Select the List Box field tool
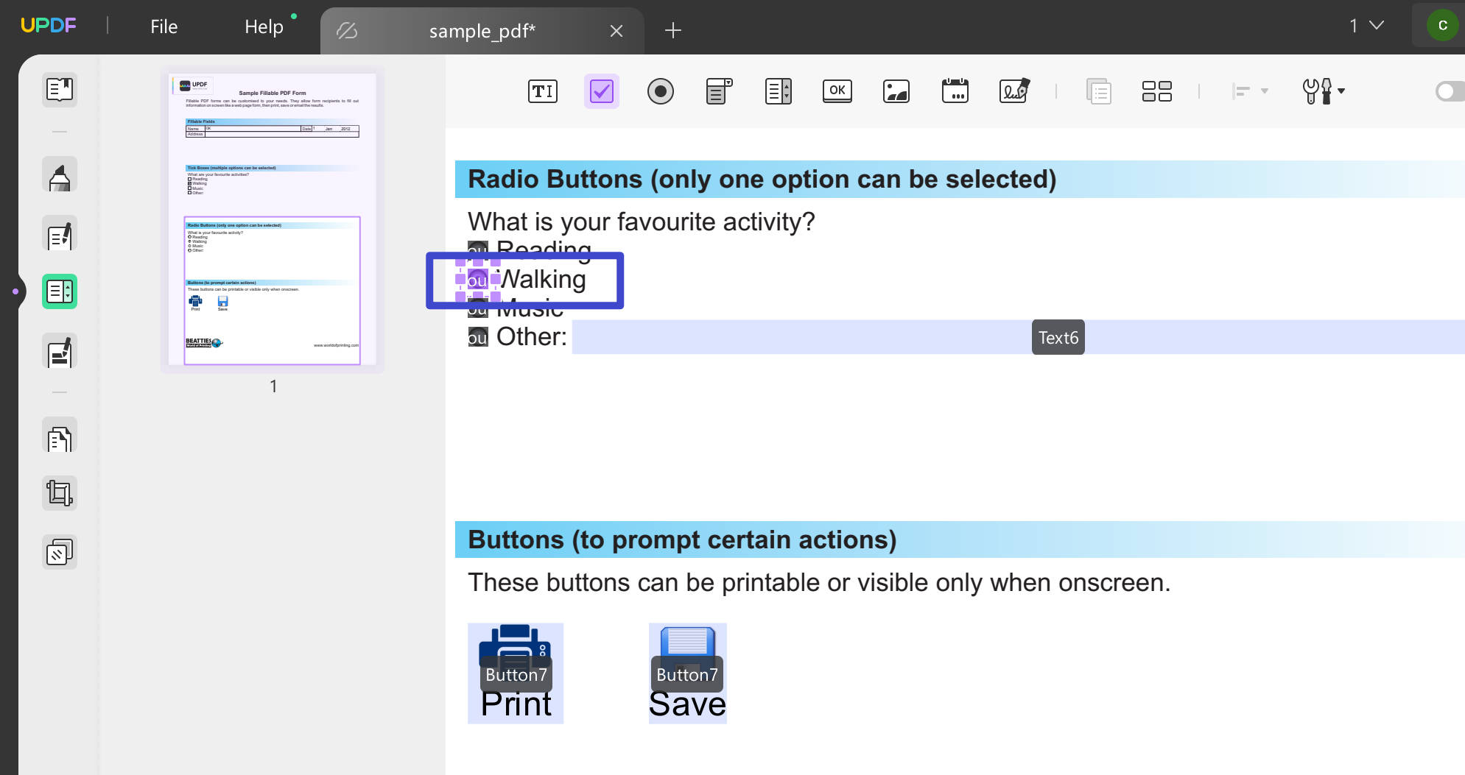The height and width of the screenshot is (775, 1465). [x=779, y=91]
